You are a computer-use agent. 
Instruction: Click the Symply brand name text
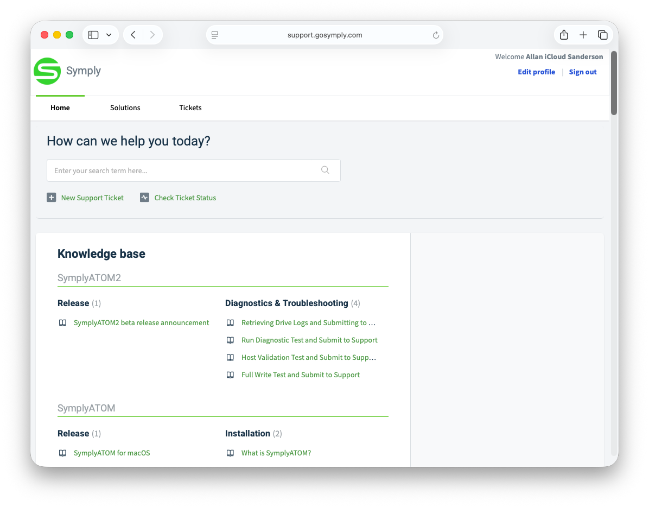click(x=84, y=71)
